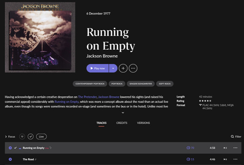Open popularity count 70 on Running on Empty
Screen dimensions: 244x165
pos(190,148)
